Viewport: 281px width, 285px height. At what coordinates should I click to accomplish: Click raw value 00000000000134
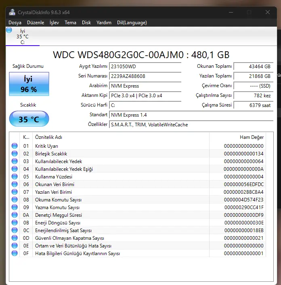click(243, 153)
